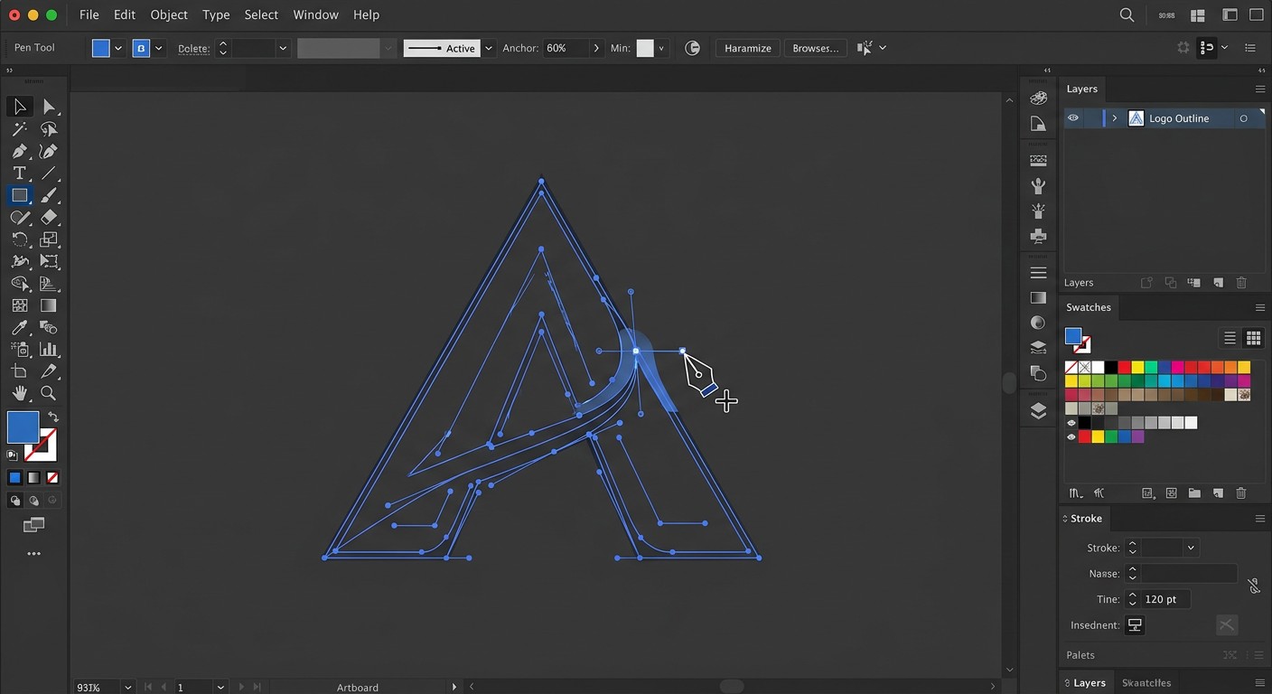Hide the Logo Outline layer
Screen dimensions: 1272x694
(1072, 118)
